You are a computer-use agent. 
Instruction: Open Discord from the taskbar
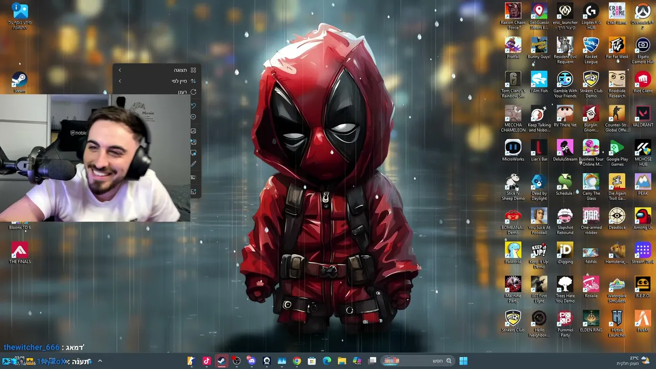251,361
